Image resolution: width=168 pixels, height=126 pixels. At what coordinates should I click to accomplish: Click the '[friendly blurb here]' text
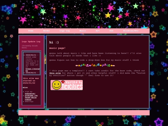coord(30,47)
